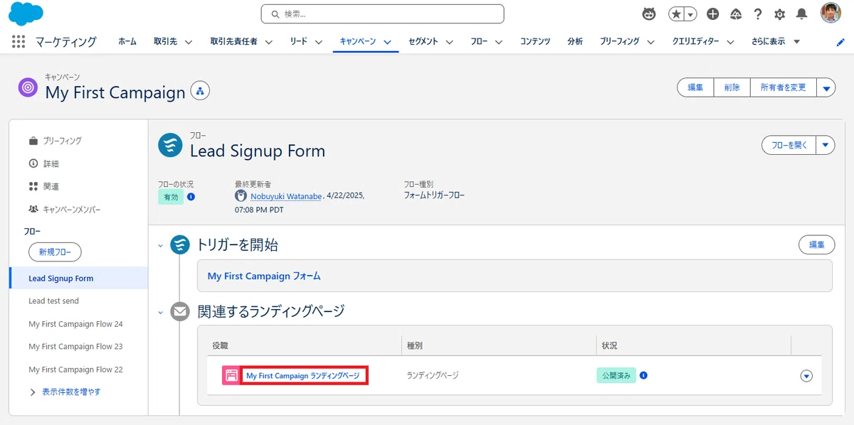
Task: Expand the さらに表示 more tabs menu
Action: [775, 42]
